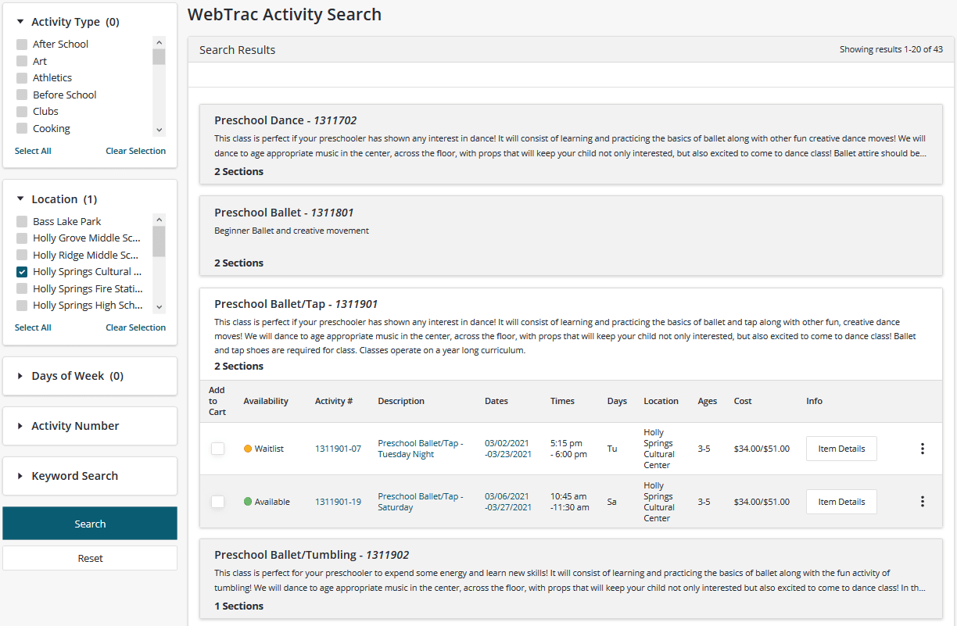Click Clear Selection under Location
This screenshot has width=957, height=626.
pos(135,327)
